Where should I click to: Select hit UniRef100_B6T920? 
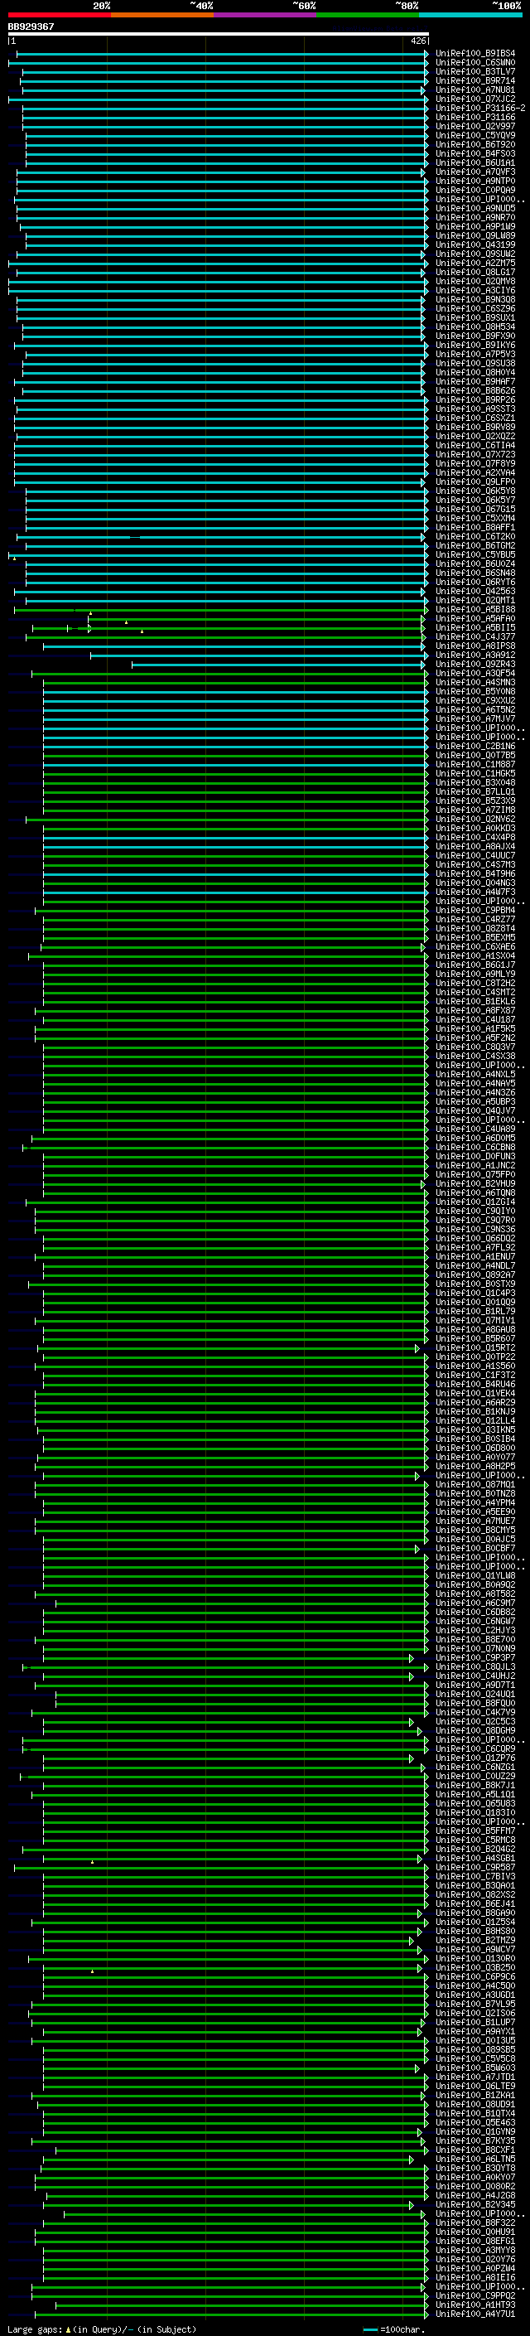tap(475, 144)
